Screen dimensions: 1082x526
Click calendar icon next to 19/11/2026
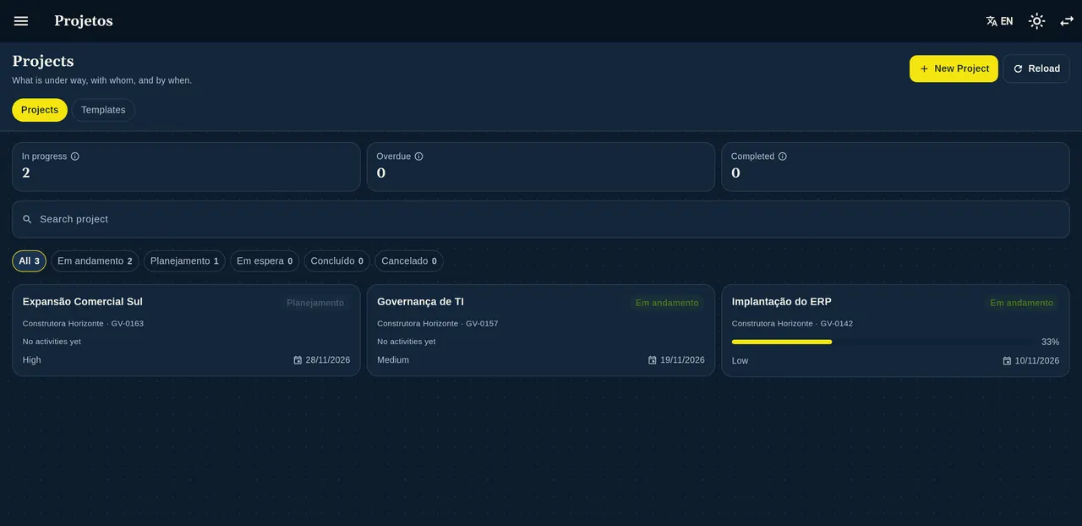[x=653, y=360]
